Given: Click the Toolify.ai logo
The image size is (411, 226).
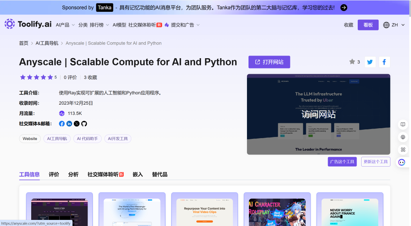Looking at the screenshot, I should pyautogui.click(x=28, y=24).
